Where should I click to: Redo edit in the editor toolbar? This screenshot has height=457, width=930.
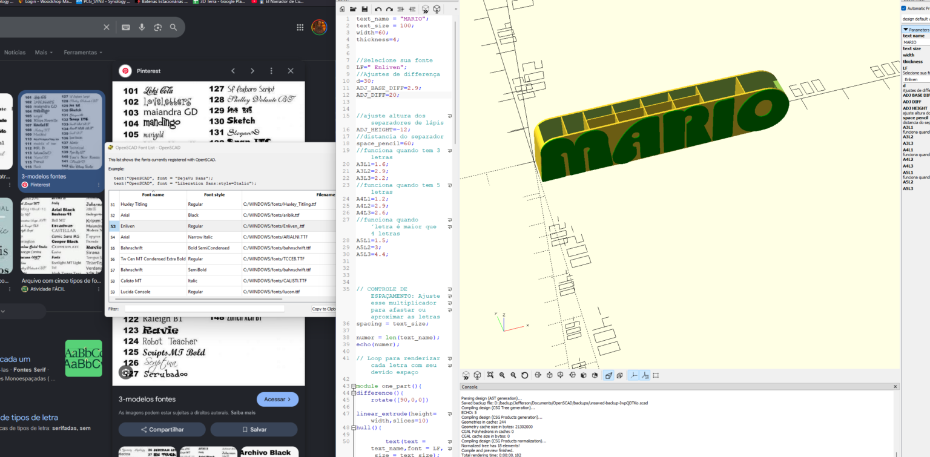pyautogui.click(x=389, y=9)
